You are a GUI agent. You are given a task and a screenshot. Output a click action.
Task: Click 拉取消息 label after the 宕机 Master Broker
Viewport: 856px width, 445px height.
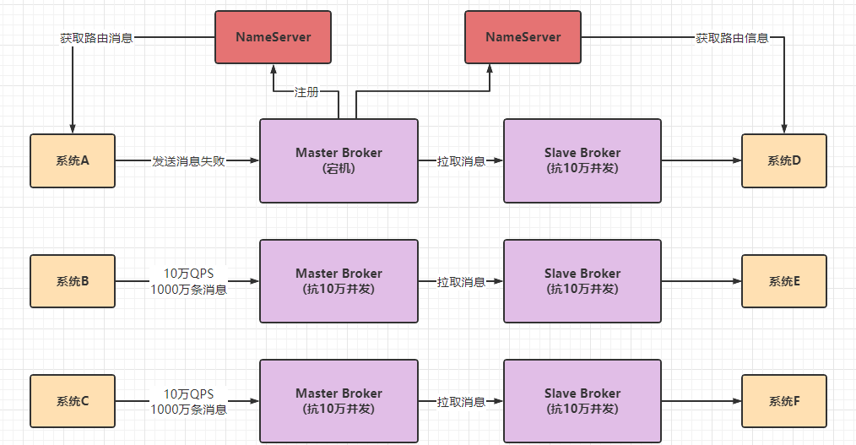pos(461,161)
